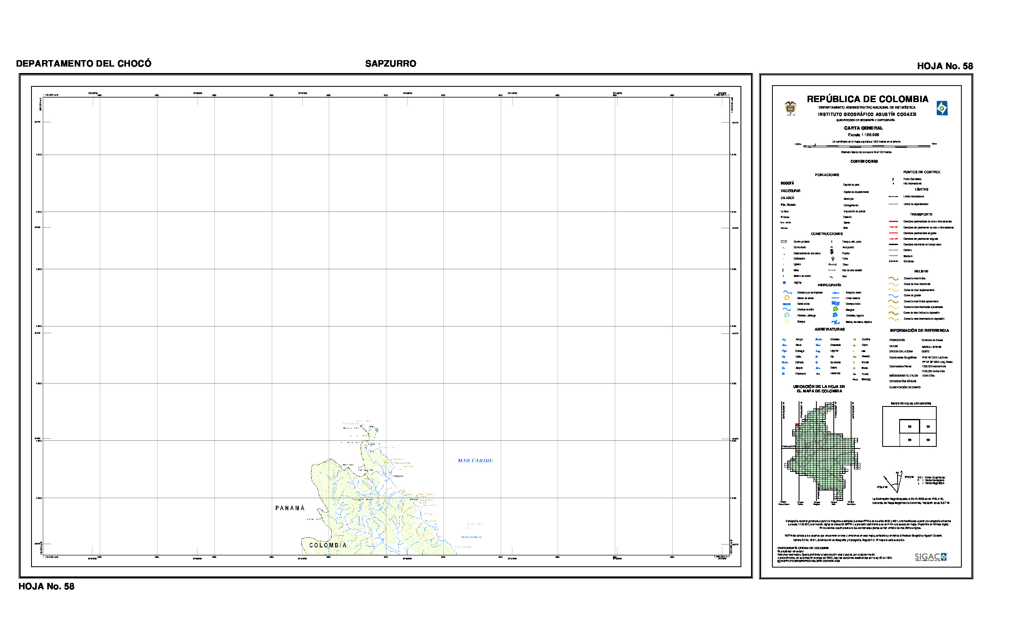Click the 'INFORMACIÓN DE REFERENCIA' heading
Viewport: 1030px width, 618px height.
919,331
